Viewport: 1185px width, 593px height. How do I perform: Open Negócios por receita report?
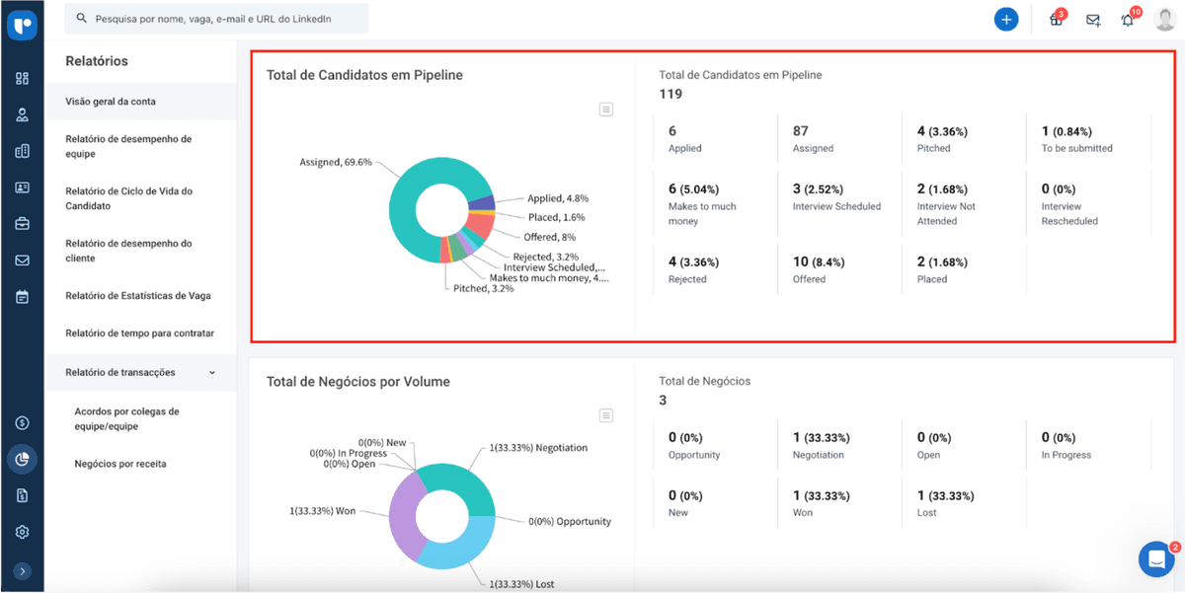click(x=120, y=464)
